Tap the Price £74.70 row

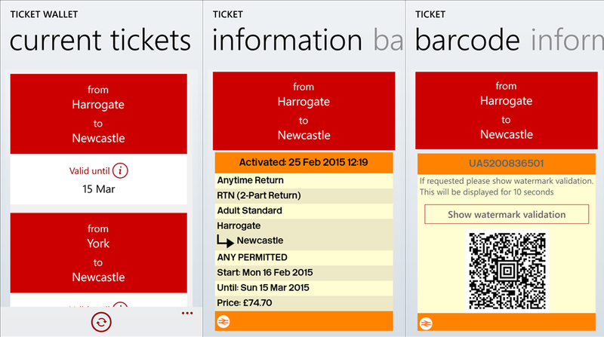(x=304, y=302)
